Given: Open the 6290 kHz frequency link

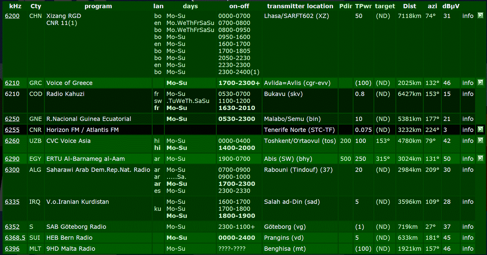Looking at the screenshot, I should [x=12, y=159].
